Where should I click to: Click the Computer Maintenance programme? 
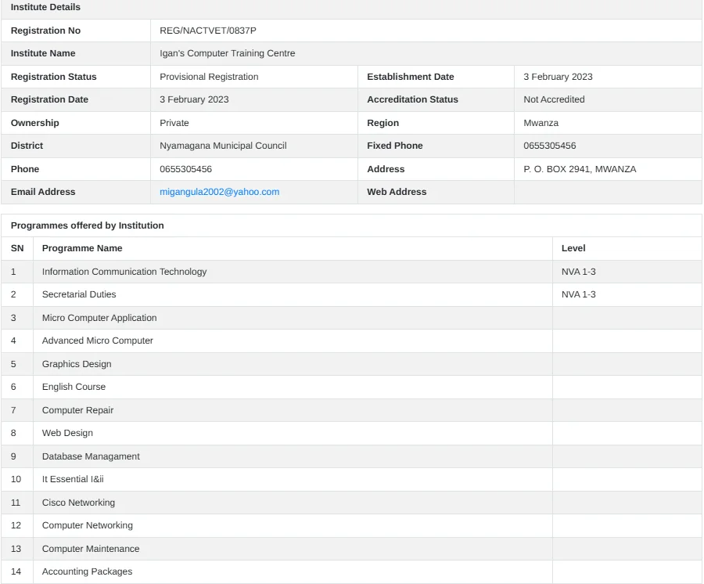tap(91, 549)
